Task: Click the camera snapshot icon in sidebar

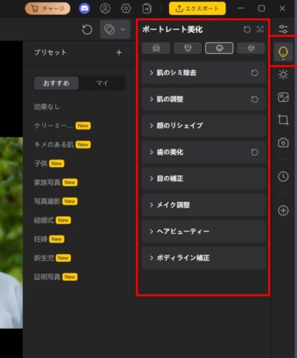Action: 283,142
